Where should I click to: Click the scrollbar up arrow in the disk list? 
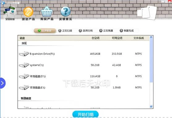coord(151,37)
